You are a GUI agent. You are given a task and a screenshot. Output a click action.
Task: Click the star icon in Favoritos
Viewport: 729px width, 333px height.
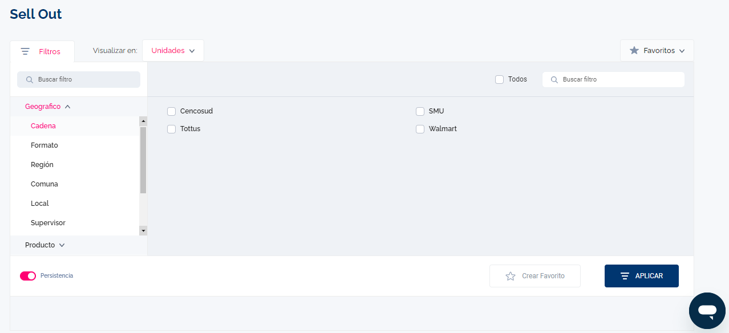point(634,51)
